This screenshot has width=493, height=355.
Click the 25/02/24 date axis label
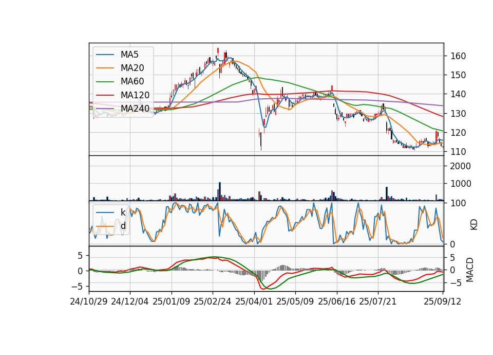pyautogui.click(x=213, y=301)
